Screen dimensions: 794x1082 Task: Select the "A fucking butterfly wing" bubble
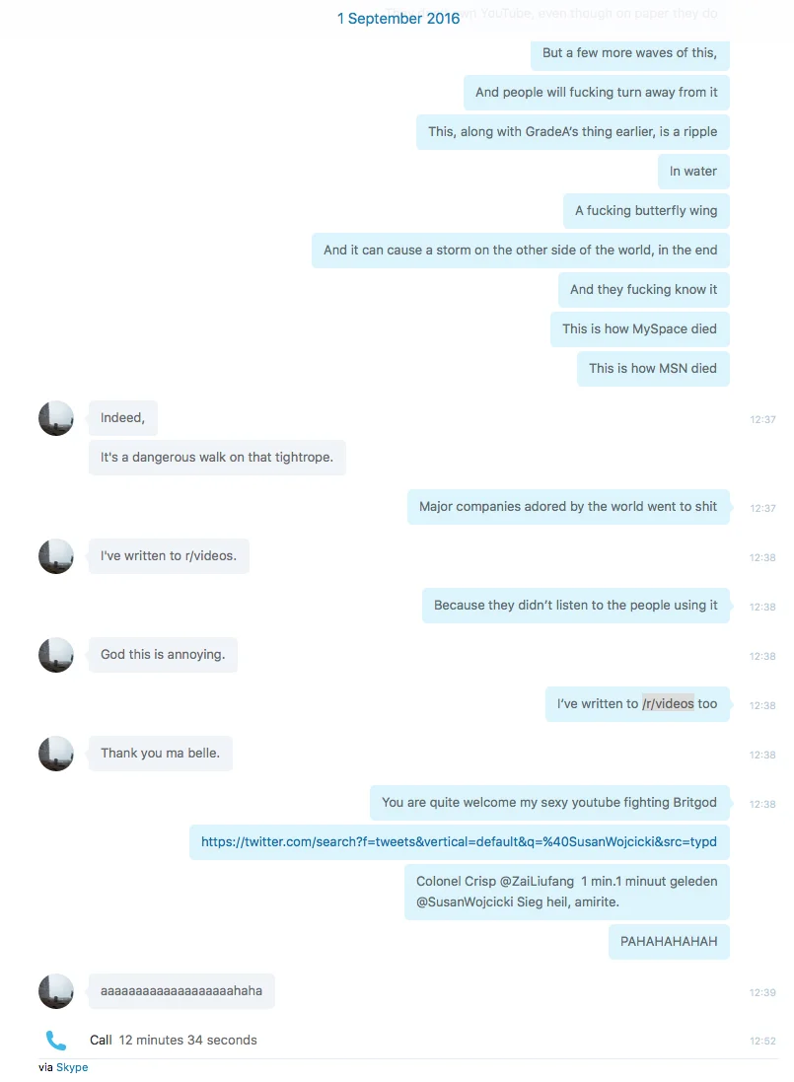646,210
